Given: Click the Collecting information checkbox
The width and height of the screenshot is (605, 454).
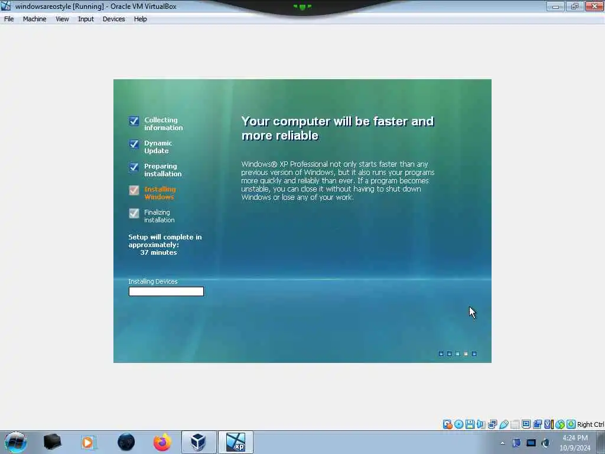Looking at the screenshot, I should [134, 121].
